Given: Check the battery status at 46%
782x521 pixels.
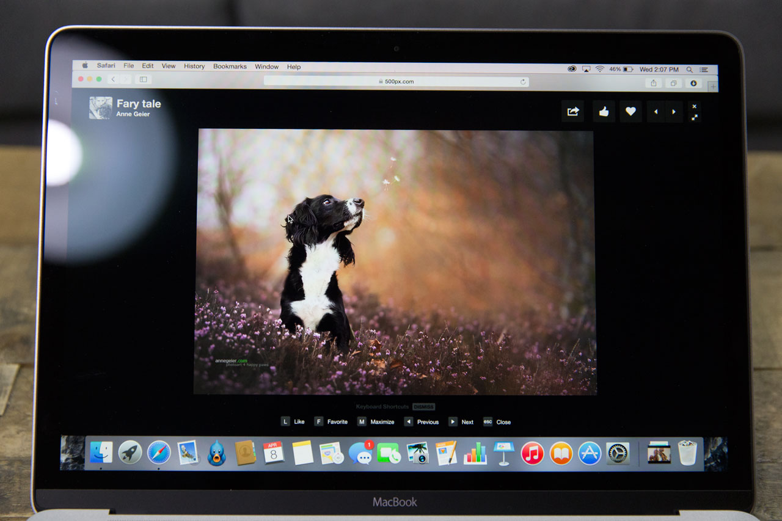Looking at the screenshot, I should [621, 69].
